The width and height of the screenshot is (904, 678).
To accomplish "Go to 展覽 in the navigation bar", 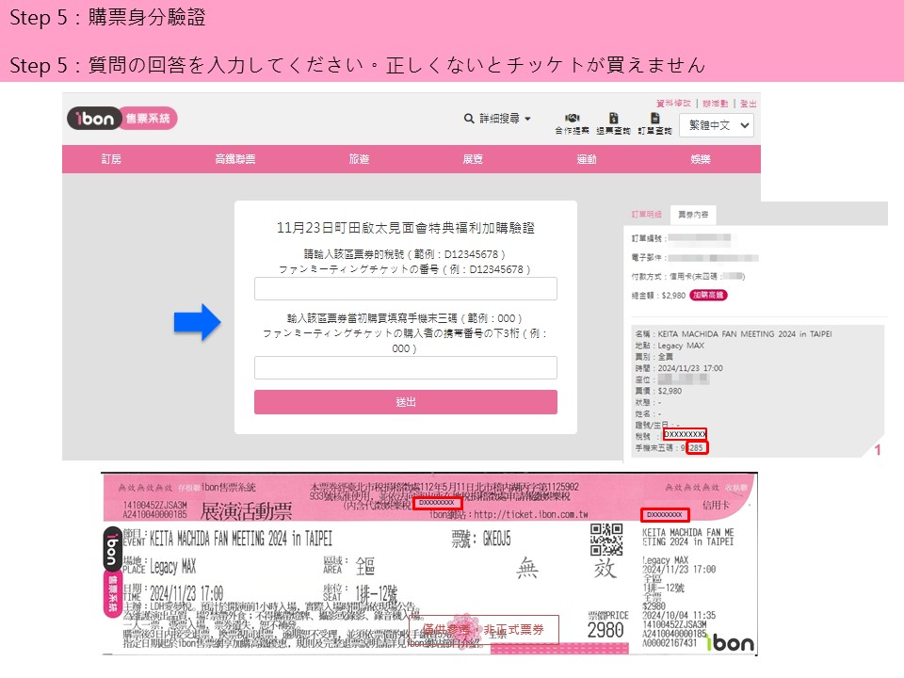I will tap(473, 159).
